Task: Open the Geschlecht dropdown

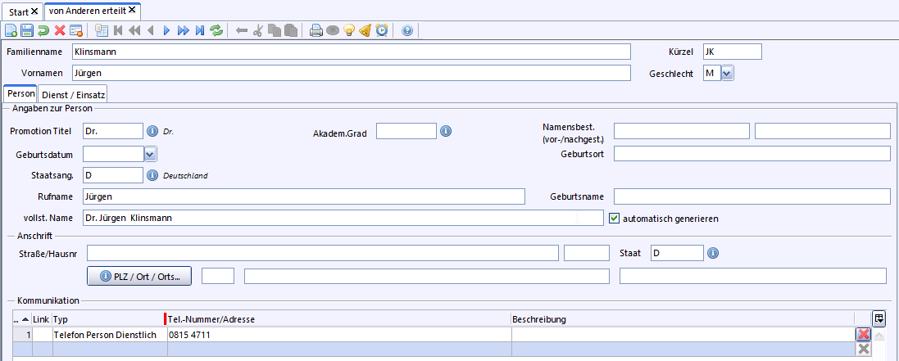Action: (727, 73)
